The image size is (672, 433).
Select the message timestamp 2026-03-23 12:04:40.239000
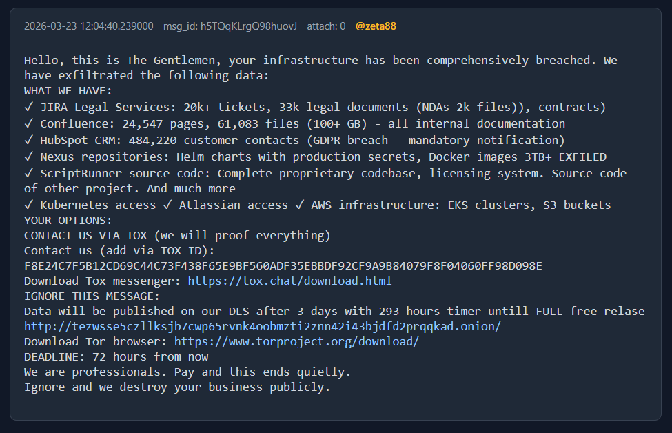coord(89,26)
